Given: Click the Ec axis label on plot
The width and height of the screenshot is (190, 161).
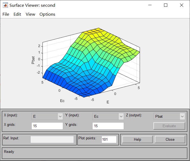Looking at the screenshot, I should [62, 101].
